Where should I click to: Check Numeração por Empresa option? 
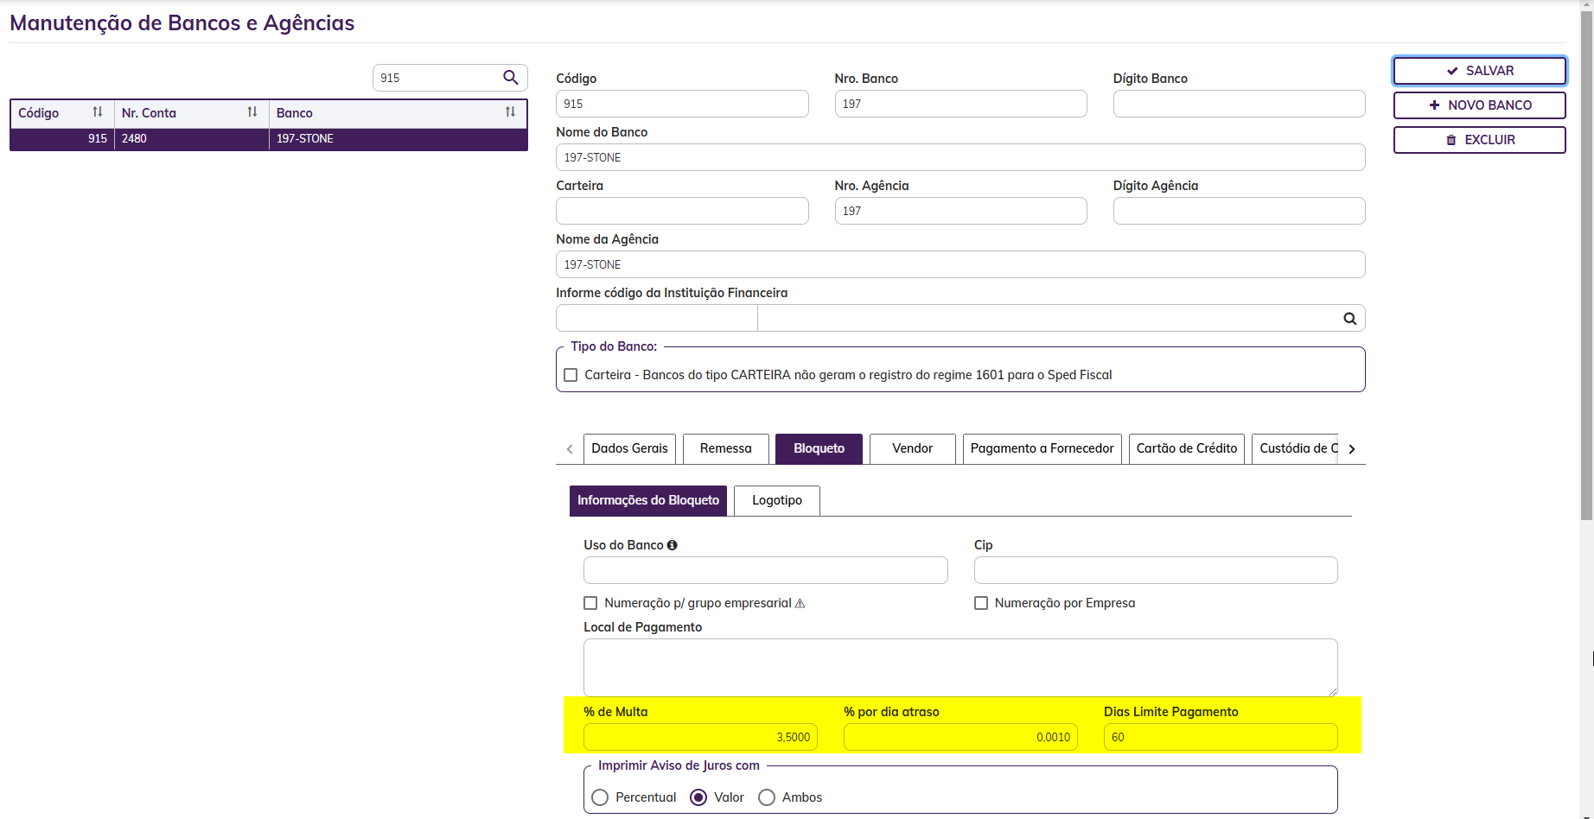coord(981,603)
